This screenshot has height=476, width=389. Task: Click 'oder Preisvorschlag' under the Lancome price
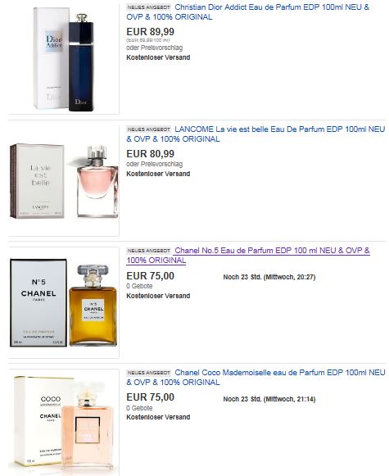tap(155, 164)
